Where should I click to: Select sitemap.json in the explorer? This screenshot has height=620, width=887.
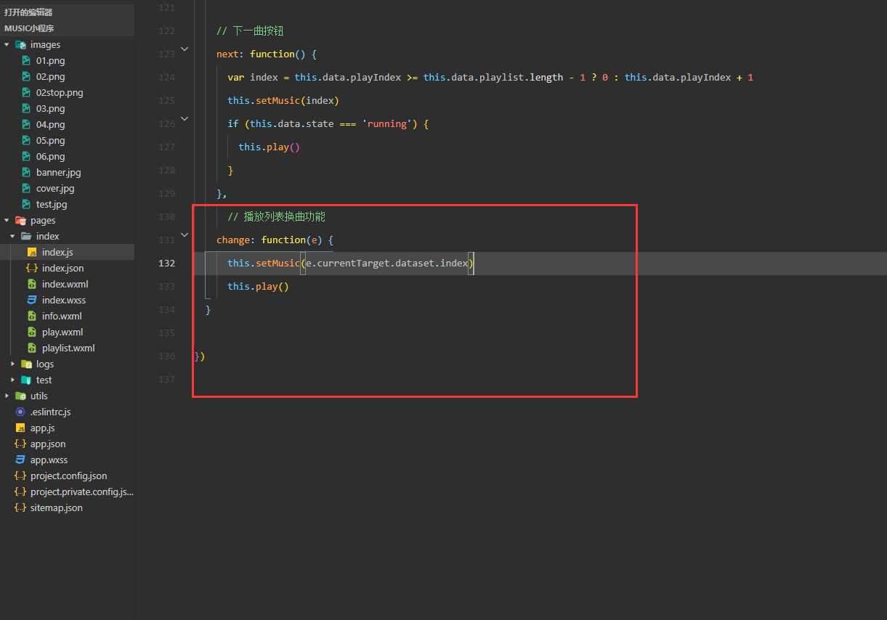[57, 507]
